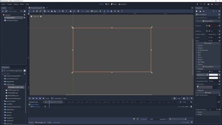Click the animation loop toggle icon
This screenshot has height=125, width=222.
(191, 102)
